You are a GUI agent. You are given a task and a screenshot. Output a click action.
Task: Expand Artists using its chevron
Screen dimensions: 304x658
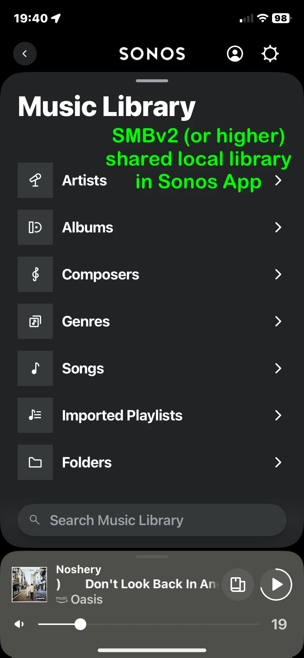278,180
